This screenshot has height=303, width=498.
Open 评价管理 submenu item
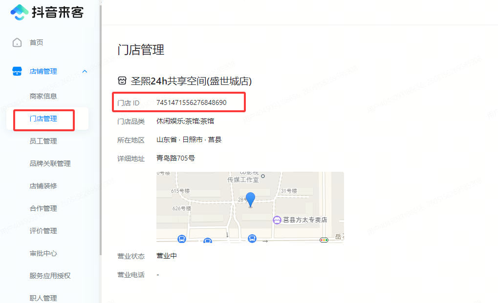pos(43,231)
